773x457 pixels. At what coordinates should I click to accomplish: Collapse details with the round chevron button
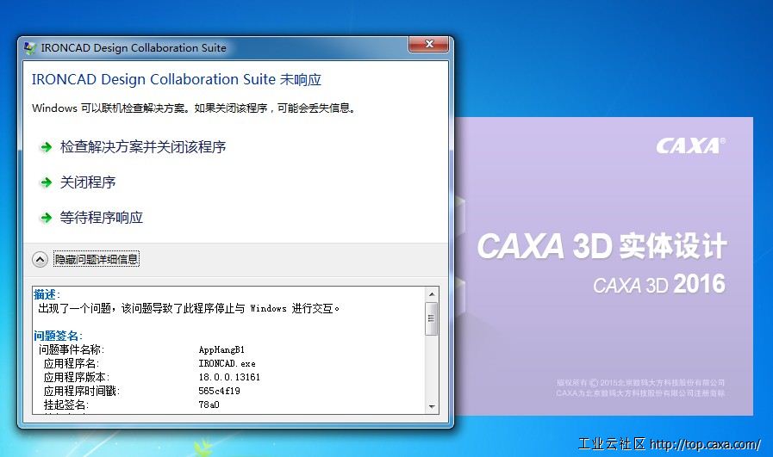click(40, 259)
